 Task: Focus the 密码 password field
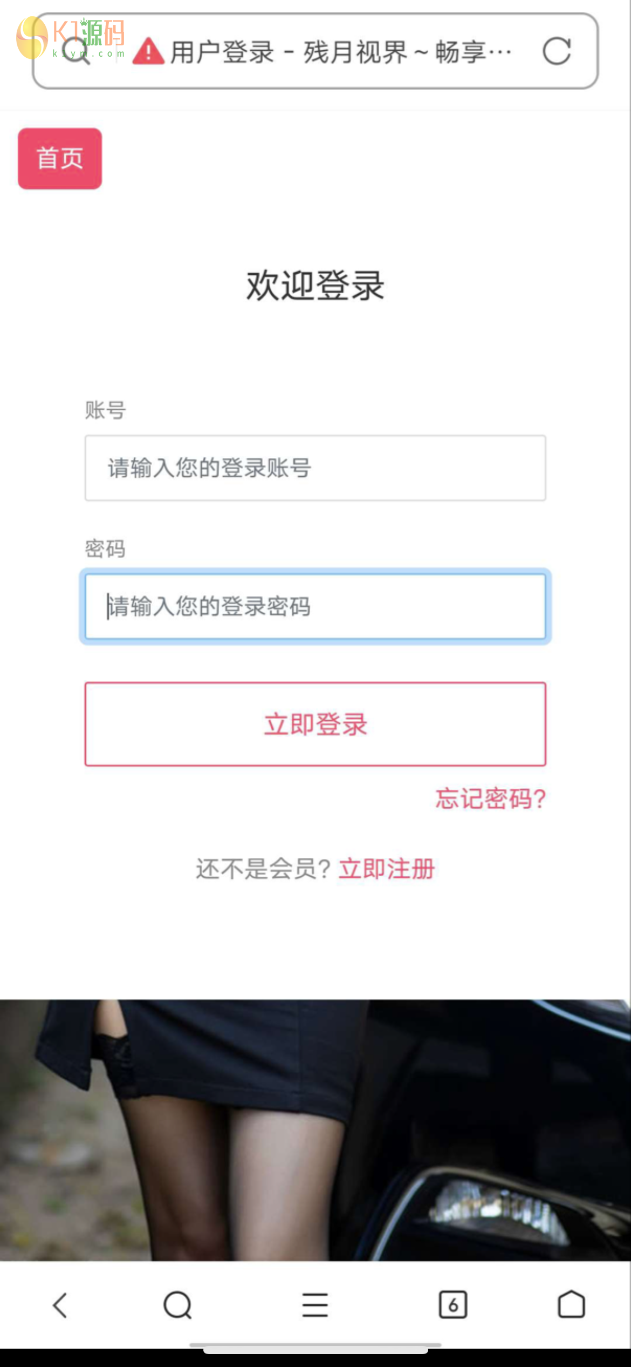pyautogui.click(x=315, y=606)
